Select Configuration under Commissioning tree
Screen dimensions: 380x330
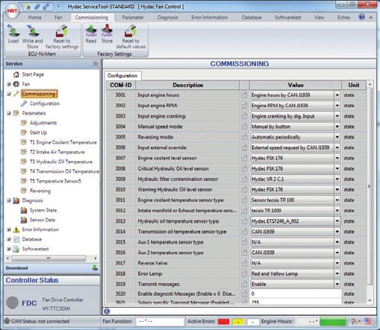45,104
